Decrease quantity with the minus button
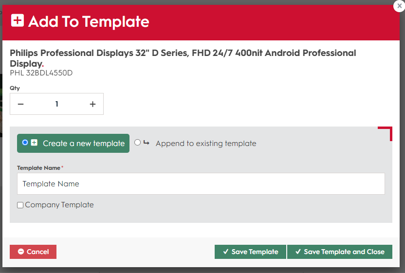This screenshot has height=273, width=405. click(20, 104)
